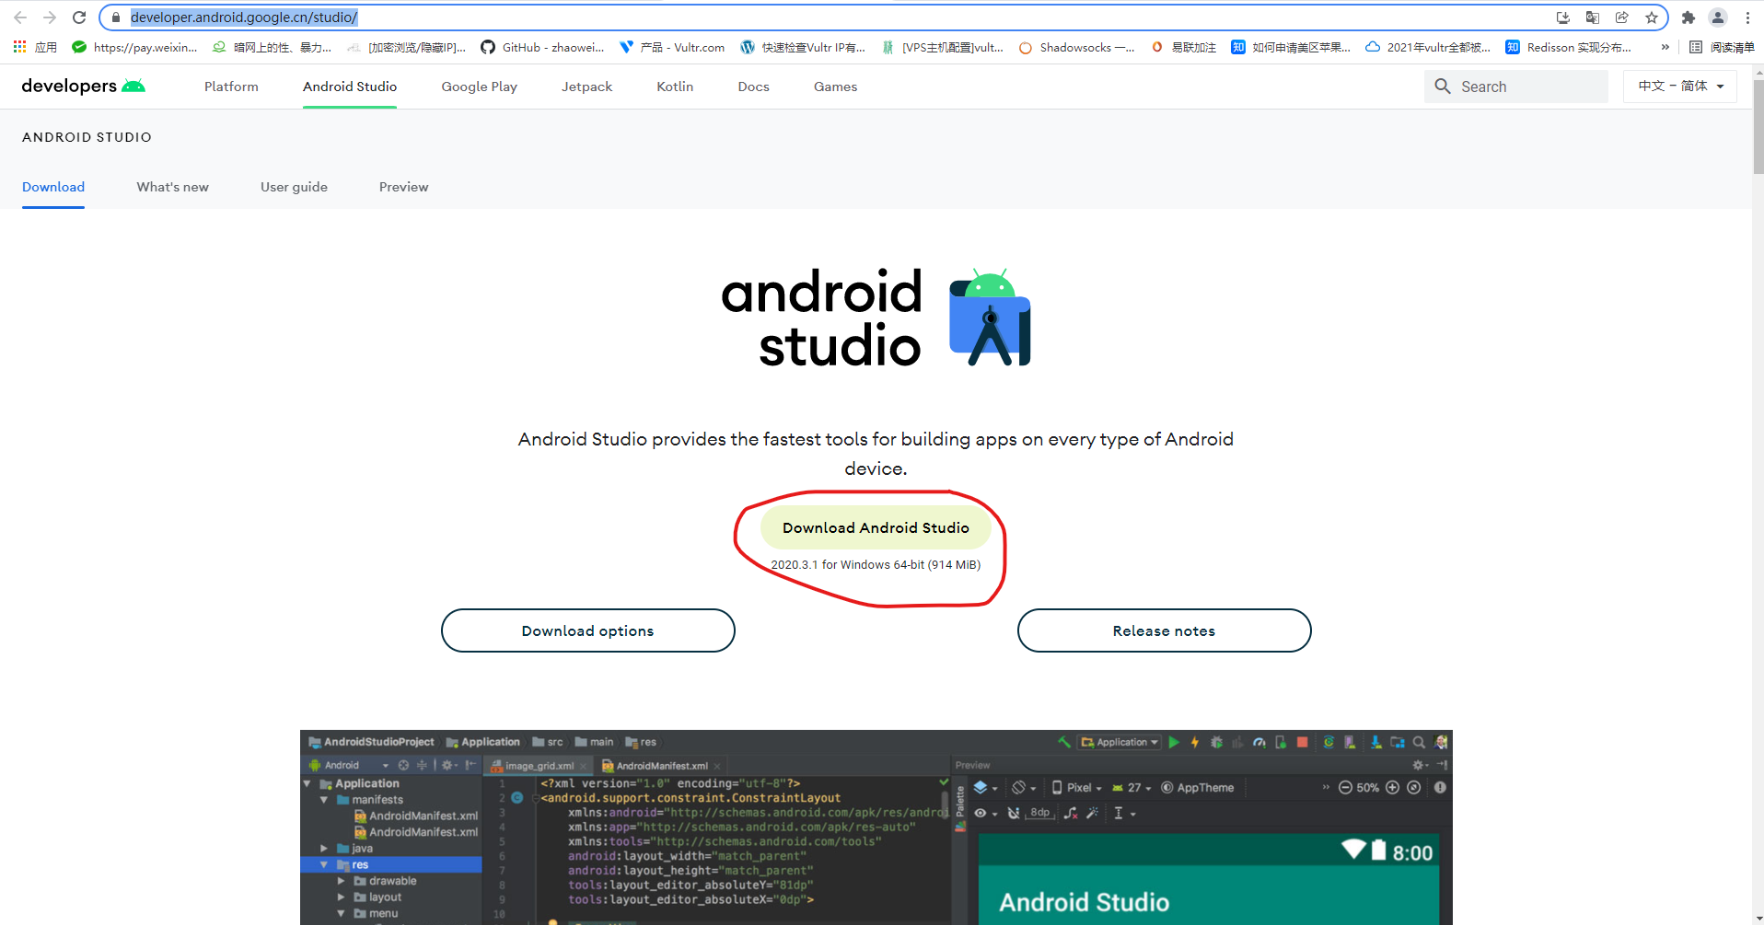1764x925 pixels.
Task: Focus the site Search field
Action: 1516,87
